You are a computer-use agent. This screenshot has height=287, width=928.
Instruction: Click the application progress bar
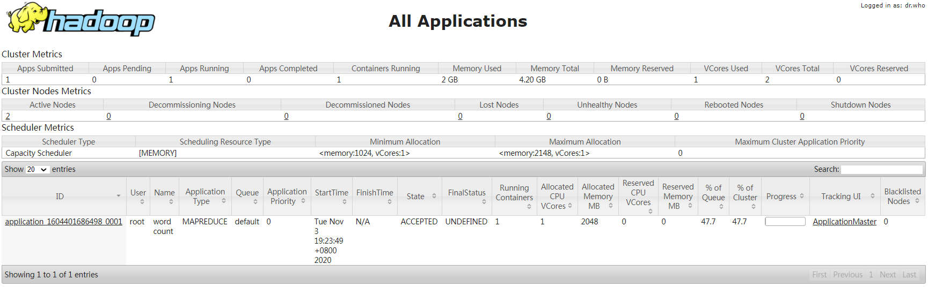pyautogui.click(x=785, y=222)
